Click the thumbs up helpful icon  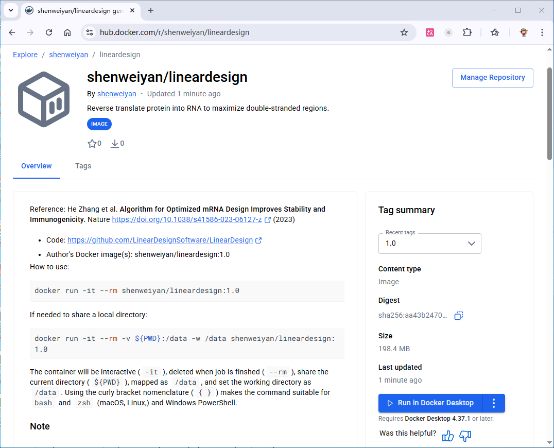[448, 436]
